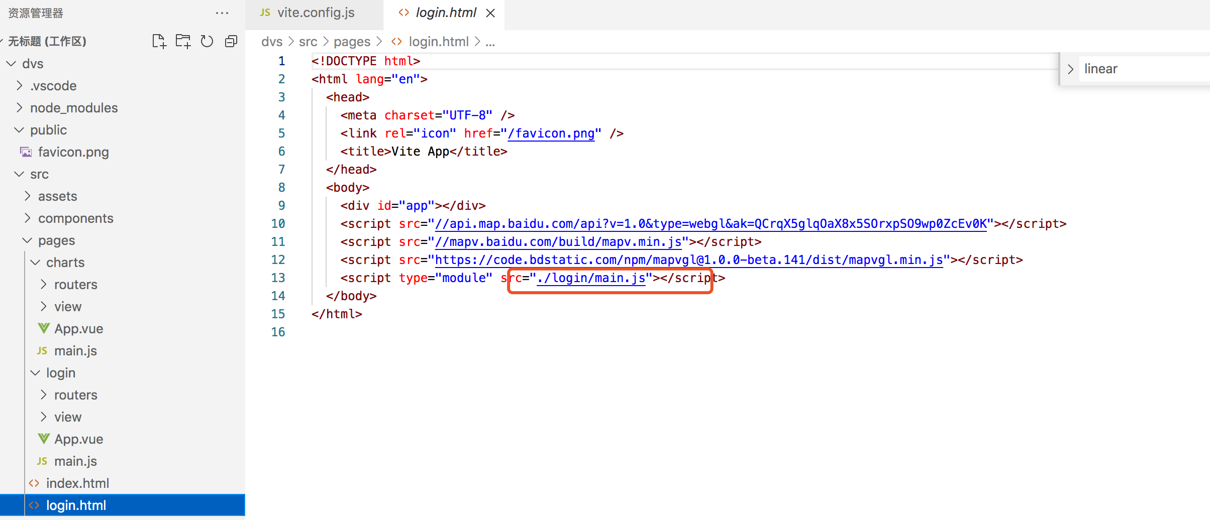
Task: Expand view folder under login
Action: [43, 417]
